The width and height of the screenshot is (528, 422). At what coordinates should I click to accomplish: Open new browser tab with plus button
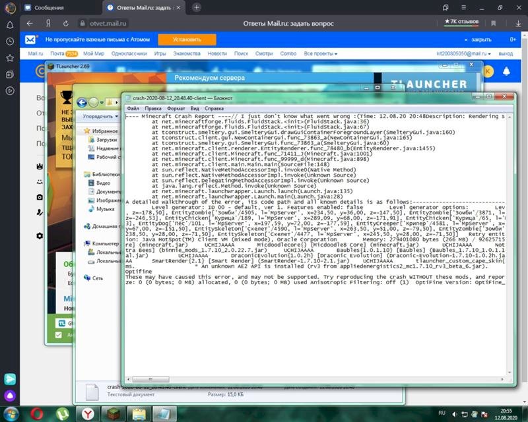click(x=197, y=8)
